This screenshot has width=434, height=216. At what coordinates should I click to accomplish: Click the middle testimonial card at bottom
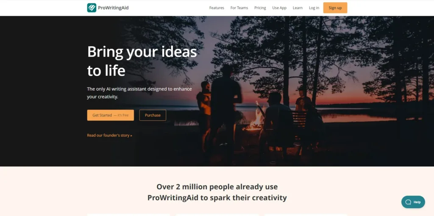pyautogui.click(x=217, y=215)
